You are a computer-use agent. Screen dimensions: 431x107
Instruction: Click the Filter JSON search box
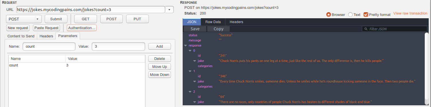[395, 29]
